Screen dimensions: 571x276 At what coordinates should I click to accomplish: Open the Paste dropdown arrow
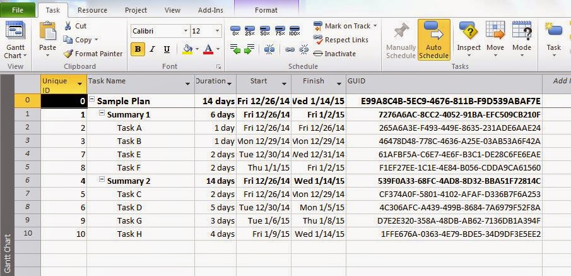(48, 56)
